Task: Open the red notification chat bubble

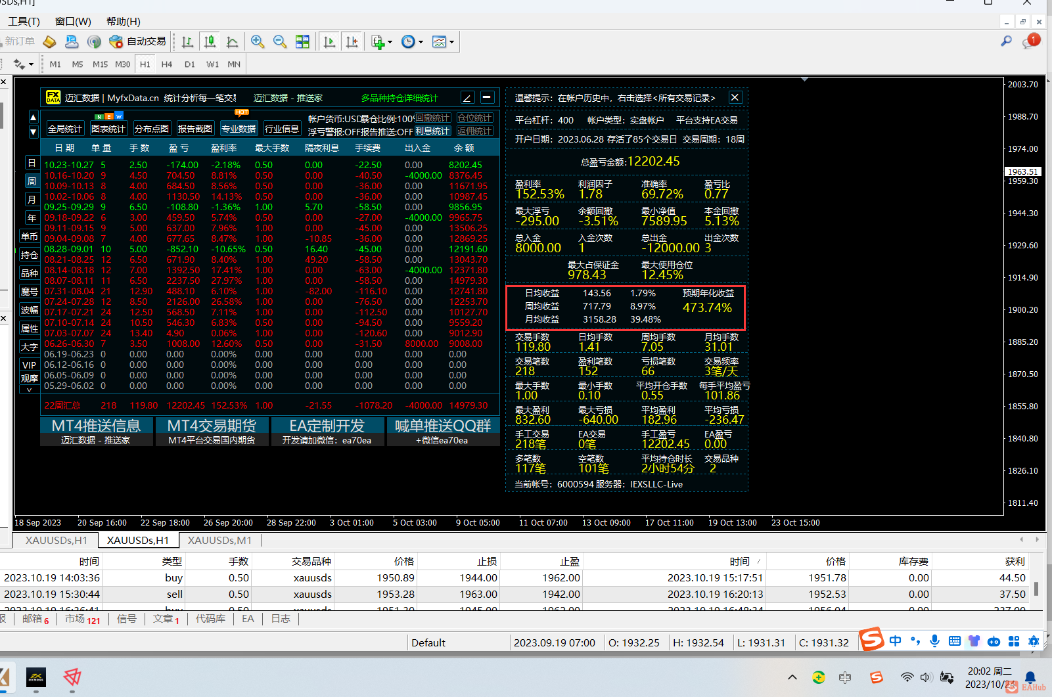Action: [x=1030, y=41]
